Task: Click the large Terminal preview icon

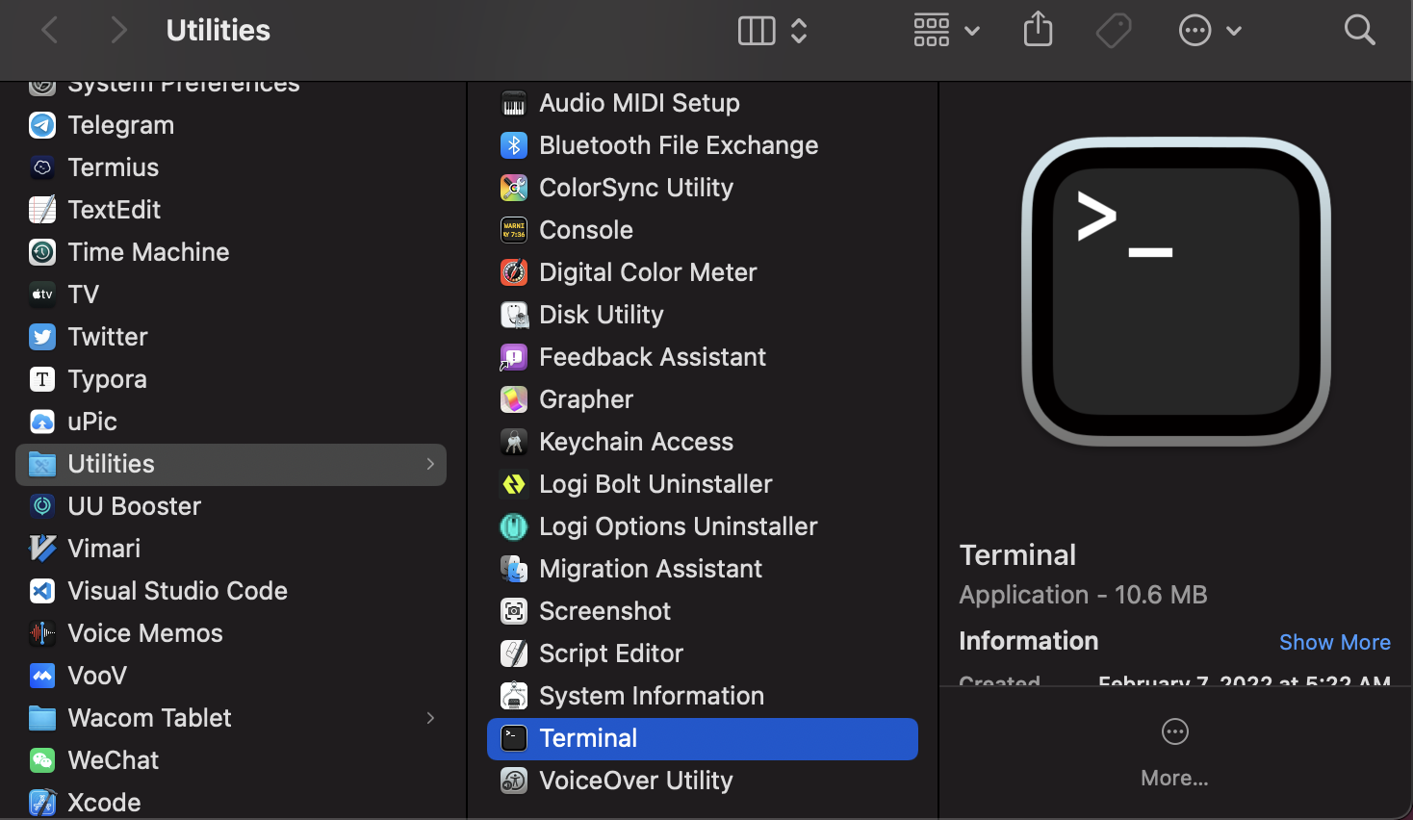Action: pyautogui.click(x=1176, y=292)
